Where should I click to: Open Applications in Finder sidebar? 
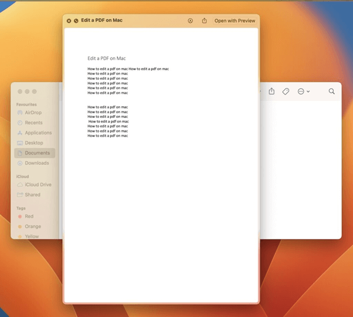pyautogui.click(x=35, y=133)
